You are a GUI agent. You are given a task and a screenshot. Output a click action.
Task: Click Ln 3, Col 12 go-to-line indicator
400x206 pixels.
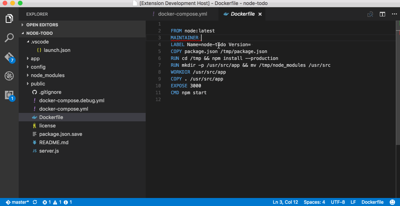pyautogui.click(x=285, y=202)
